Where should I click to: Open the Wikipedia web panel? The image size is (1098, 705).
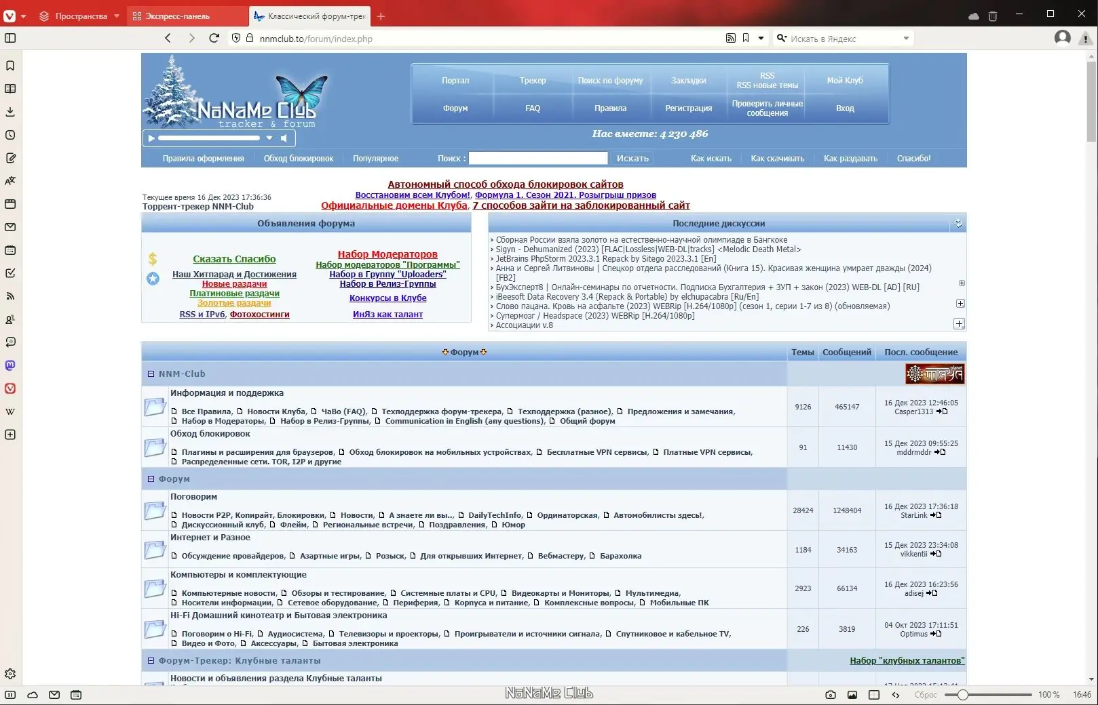(10, 411)
